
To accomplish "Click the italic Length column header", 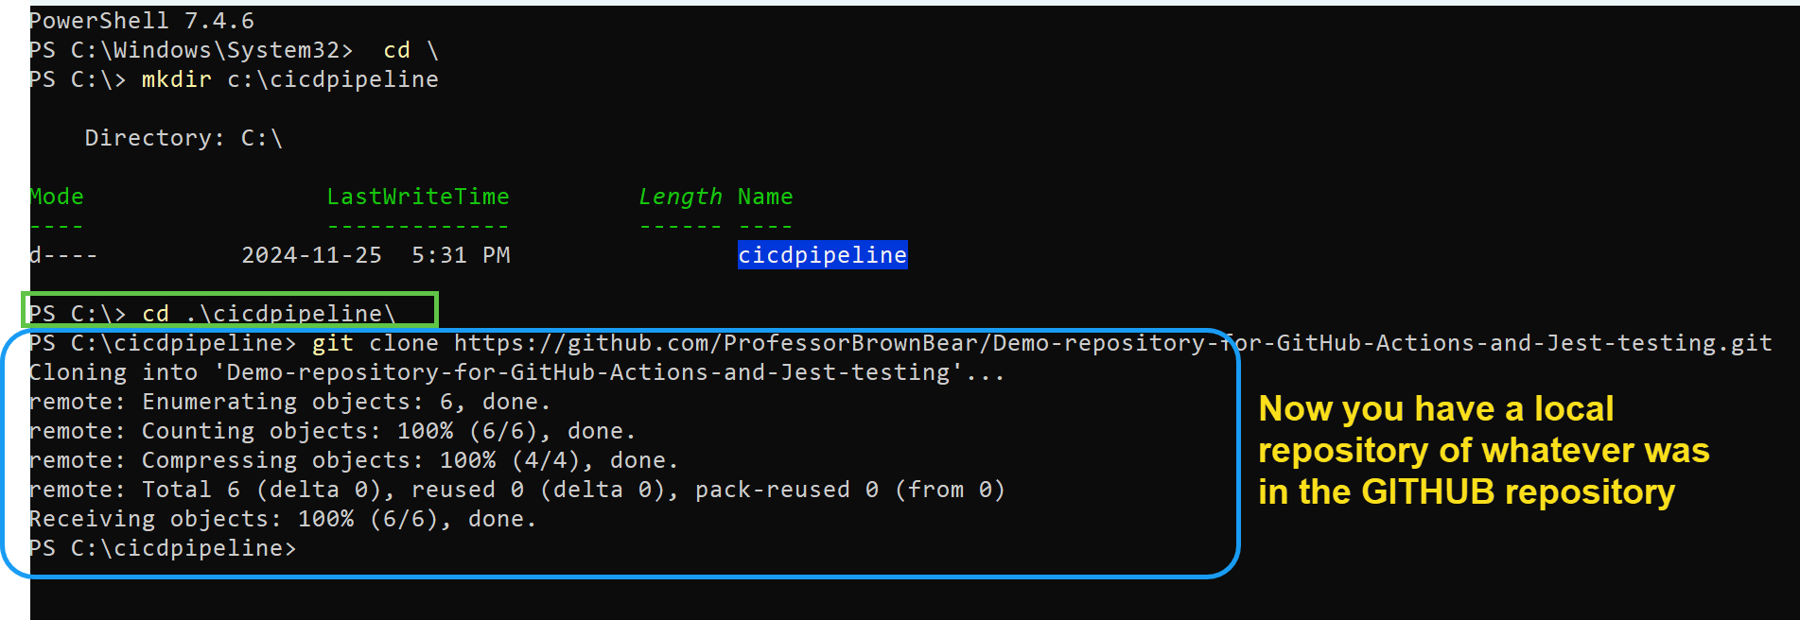I will (x=679, y=197).
